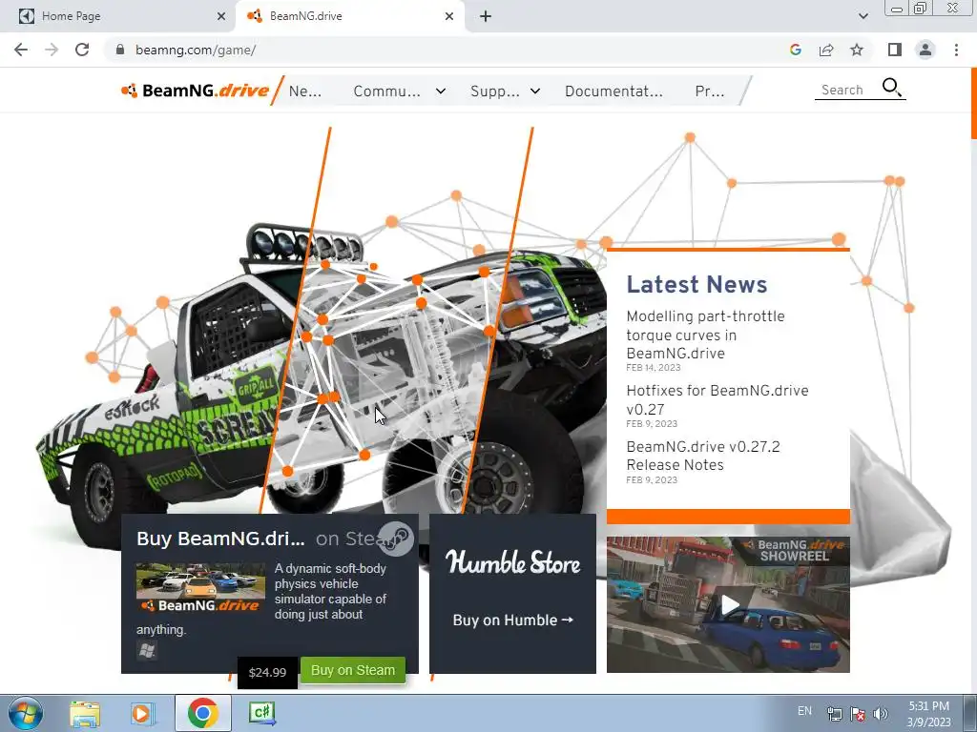
Task: Open Hotfixes for BeamNG.drive v0.27 article
Action: (717, 399)
